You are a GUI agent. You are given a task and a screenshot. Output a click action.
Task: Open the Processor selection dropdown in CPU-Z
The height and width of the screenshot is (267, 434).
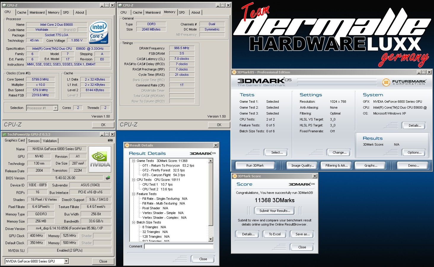click(x=55, y=108)
